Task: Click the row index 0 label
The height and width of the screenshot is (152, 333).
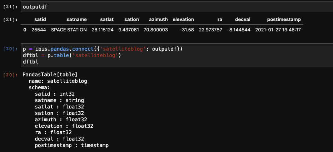Action: click(25, 30)
